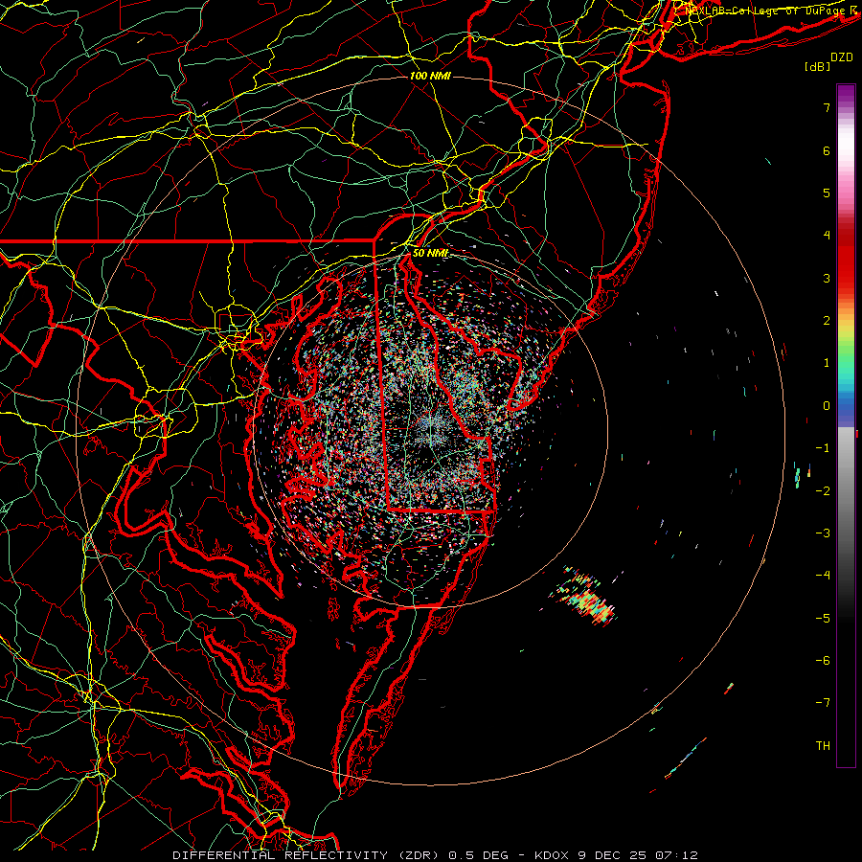Click the "-5" value on the color scale
The height and width of the screenshot is (862, 862).
(x=823, y=618)
